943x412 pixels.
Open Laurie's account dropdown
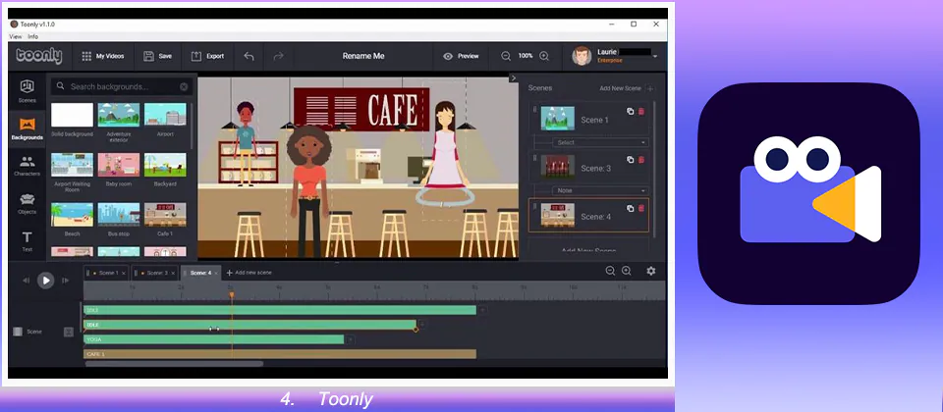655,57
